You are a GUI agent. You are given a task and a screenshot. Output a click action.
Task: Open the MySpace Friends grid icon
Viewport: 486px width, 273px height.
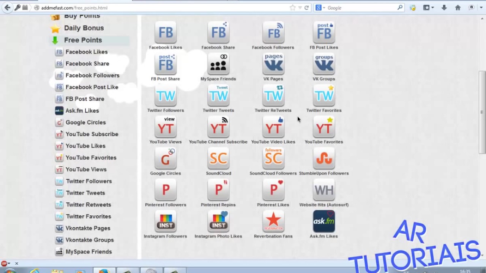tap(218, 64)
